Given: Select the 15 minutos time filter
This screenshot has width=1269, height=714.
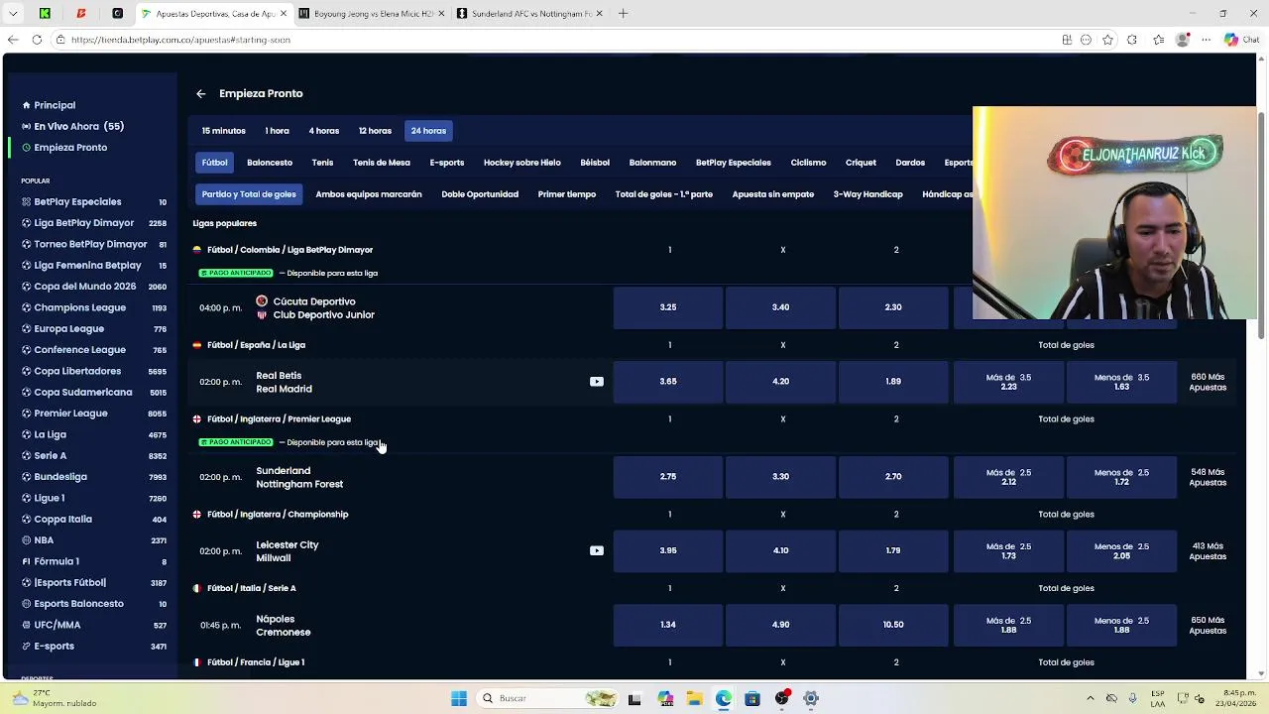Looking at the screenshot, I should tap(224, 131).
